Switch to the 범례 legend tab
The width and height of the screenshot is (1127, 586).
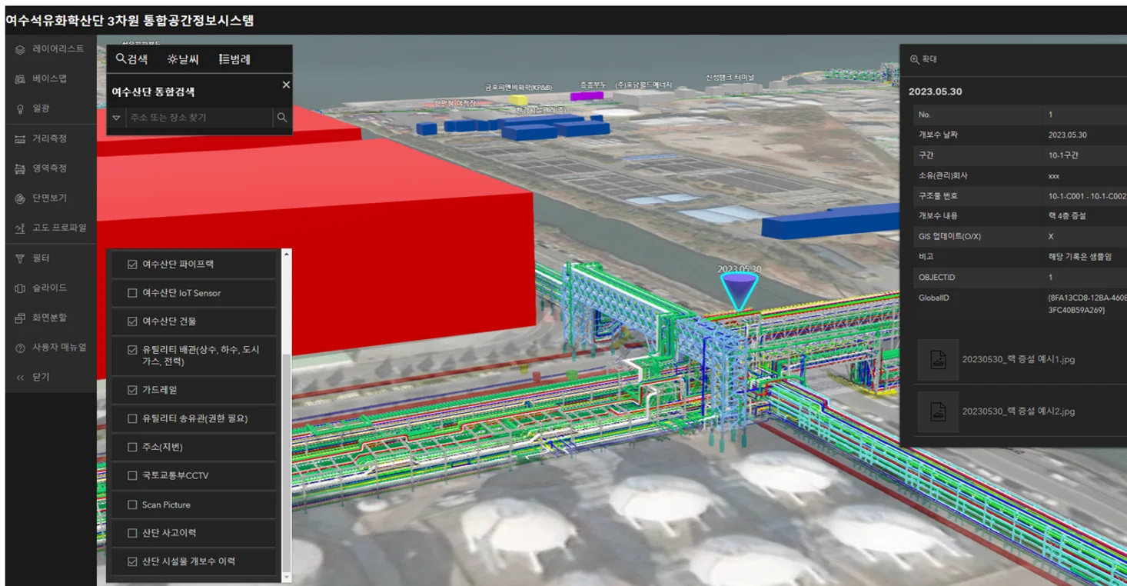click(x=234, y=59)
